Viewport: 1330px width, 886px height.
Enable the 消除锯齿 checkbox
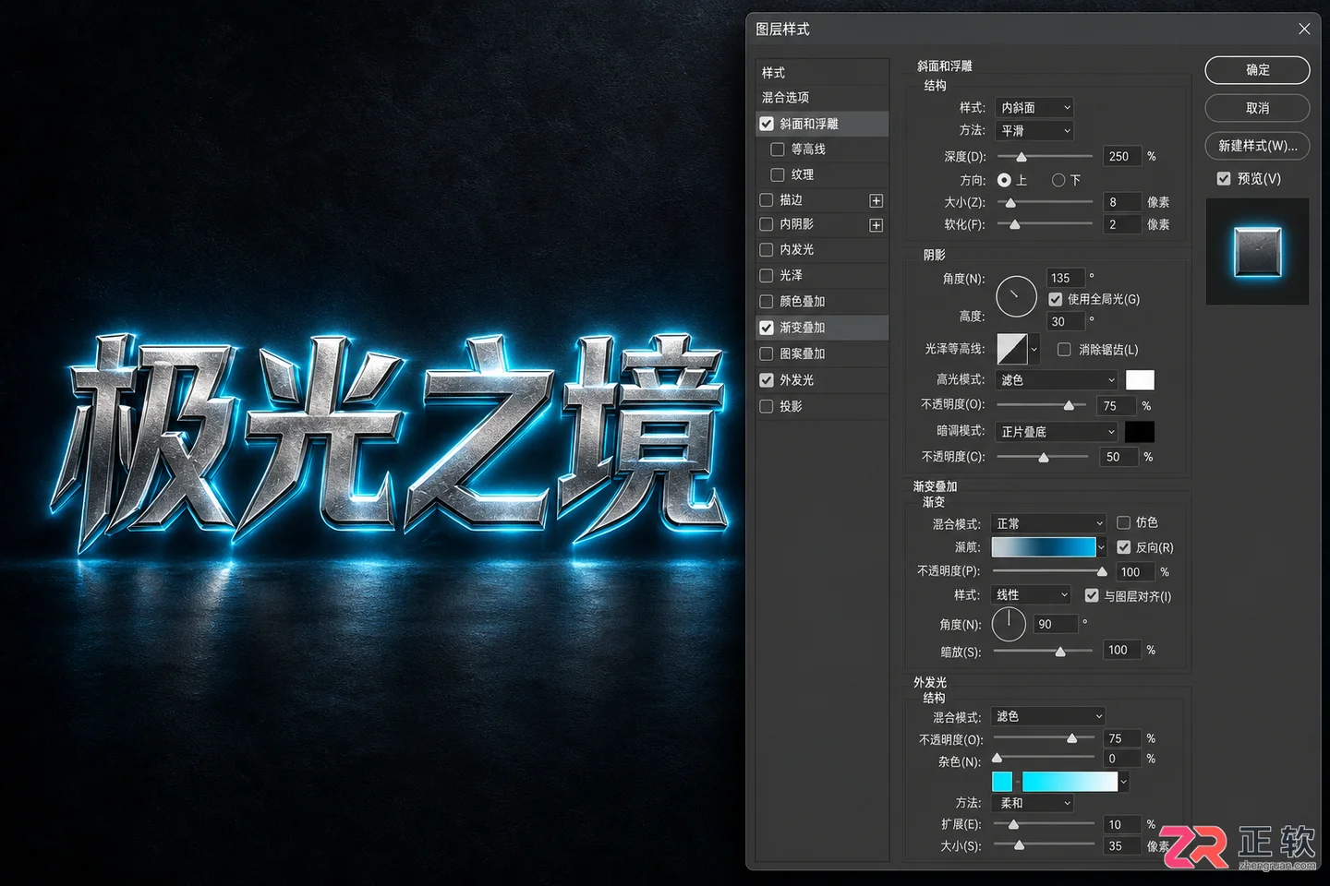(1065, 349)
